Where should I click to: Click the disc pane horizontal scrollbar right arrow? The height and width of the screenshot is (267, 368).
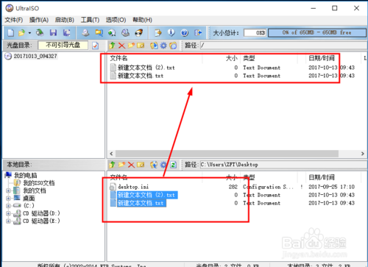tap(362, 154)
